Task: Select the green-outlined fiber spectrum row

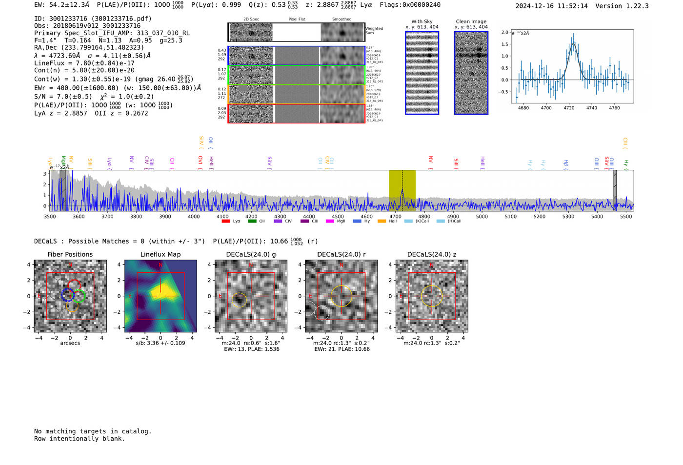Action: click(x=296, y=75)
